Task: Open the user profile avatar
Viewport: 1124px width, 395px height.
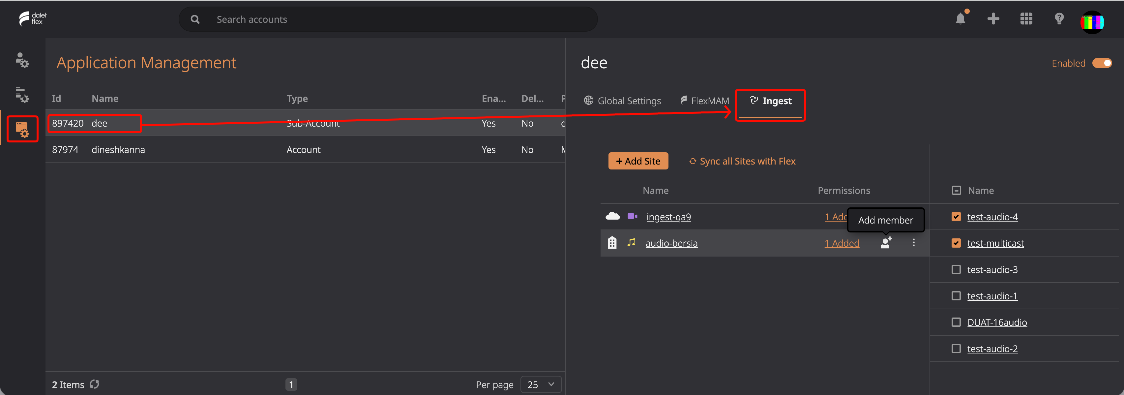Action: point(1092,22)
